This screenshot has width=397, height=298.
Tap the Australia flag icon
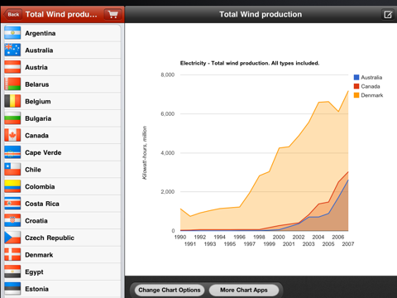(12, 50)
